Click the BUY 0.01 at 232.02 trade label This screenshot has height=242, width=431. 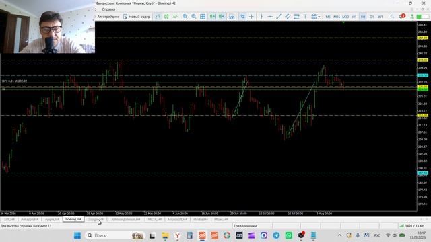15,81
